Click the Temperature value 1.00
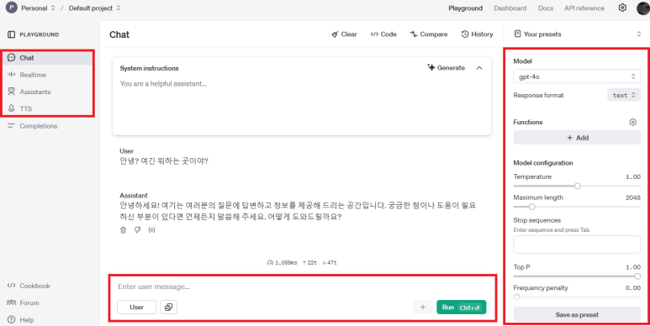Screen dimensions: 650x326 [x=633, y=177]
